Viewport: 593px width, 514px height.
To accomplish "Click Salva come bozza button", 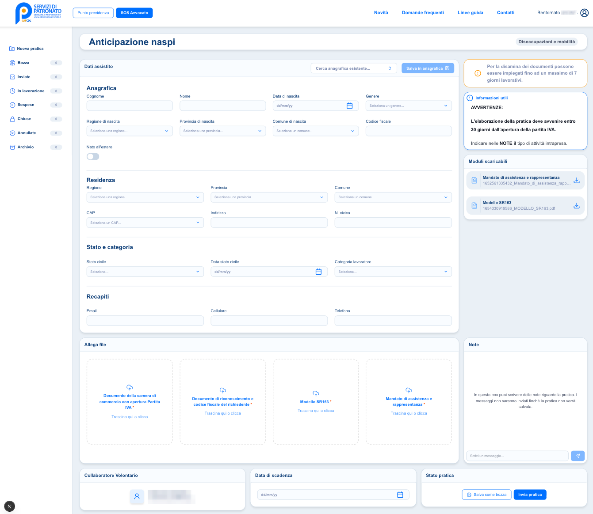I will pos(486,495).
